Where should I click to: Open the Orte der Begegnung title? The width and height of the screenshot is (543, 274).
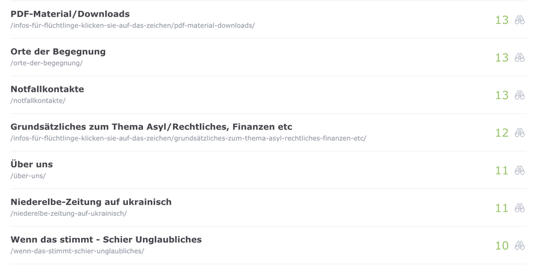click(58, 52)
